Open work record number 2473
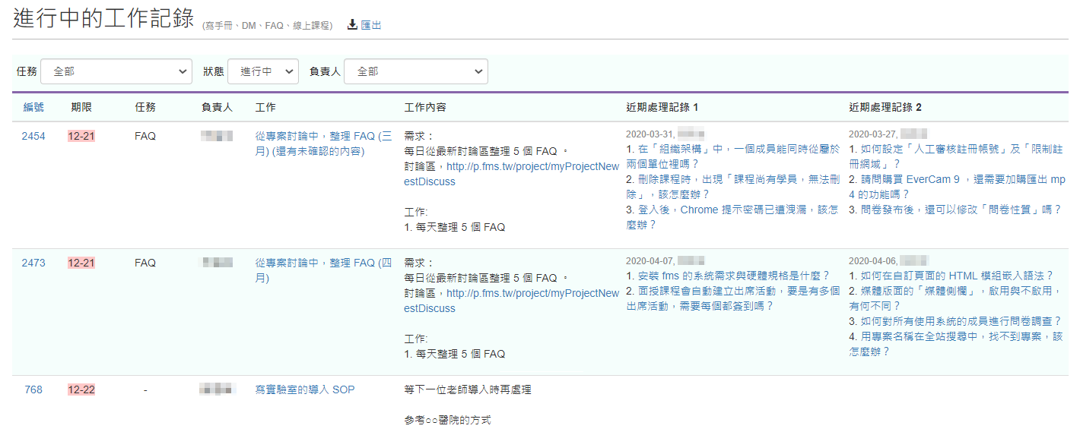Image resolution: width=1080 pixels, height=432 pixels. tap(33, 263)
